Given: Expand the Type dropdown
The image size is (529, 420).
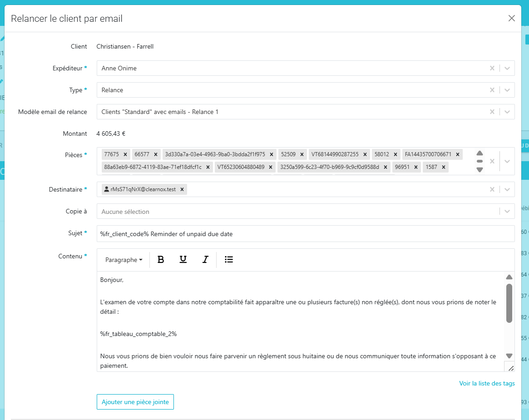Looking at the screenshot, I should [507, 90].
